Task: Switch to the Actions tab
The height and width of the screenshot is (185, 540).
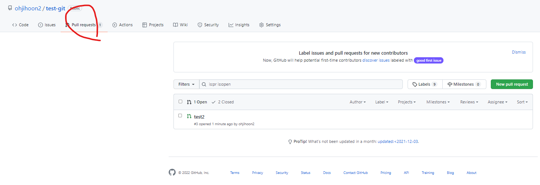Action: point(122,25)
